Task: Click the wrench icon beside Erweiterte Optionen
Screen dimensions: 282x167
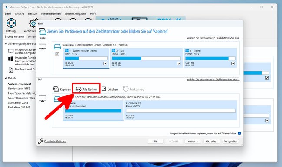Action: tap(40, 141)
